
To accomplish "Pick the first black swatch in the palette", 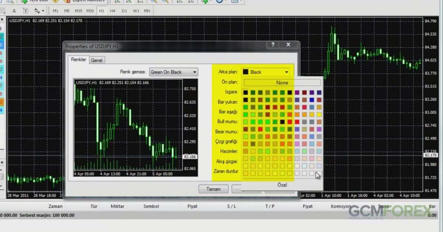I will coord(245,92).
